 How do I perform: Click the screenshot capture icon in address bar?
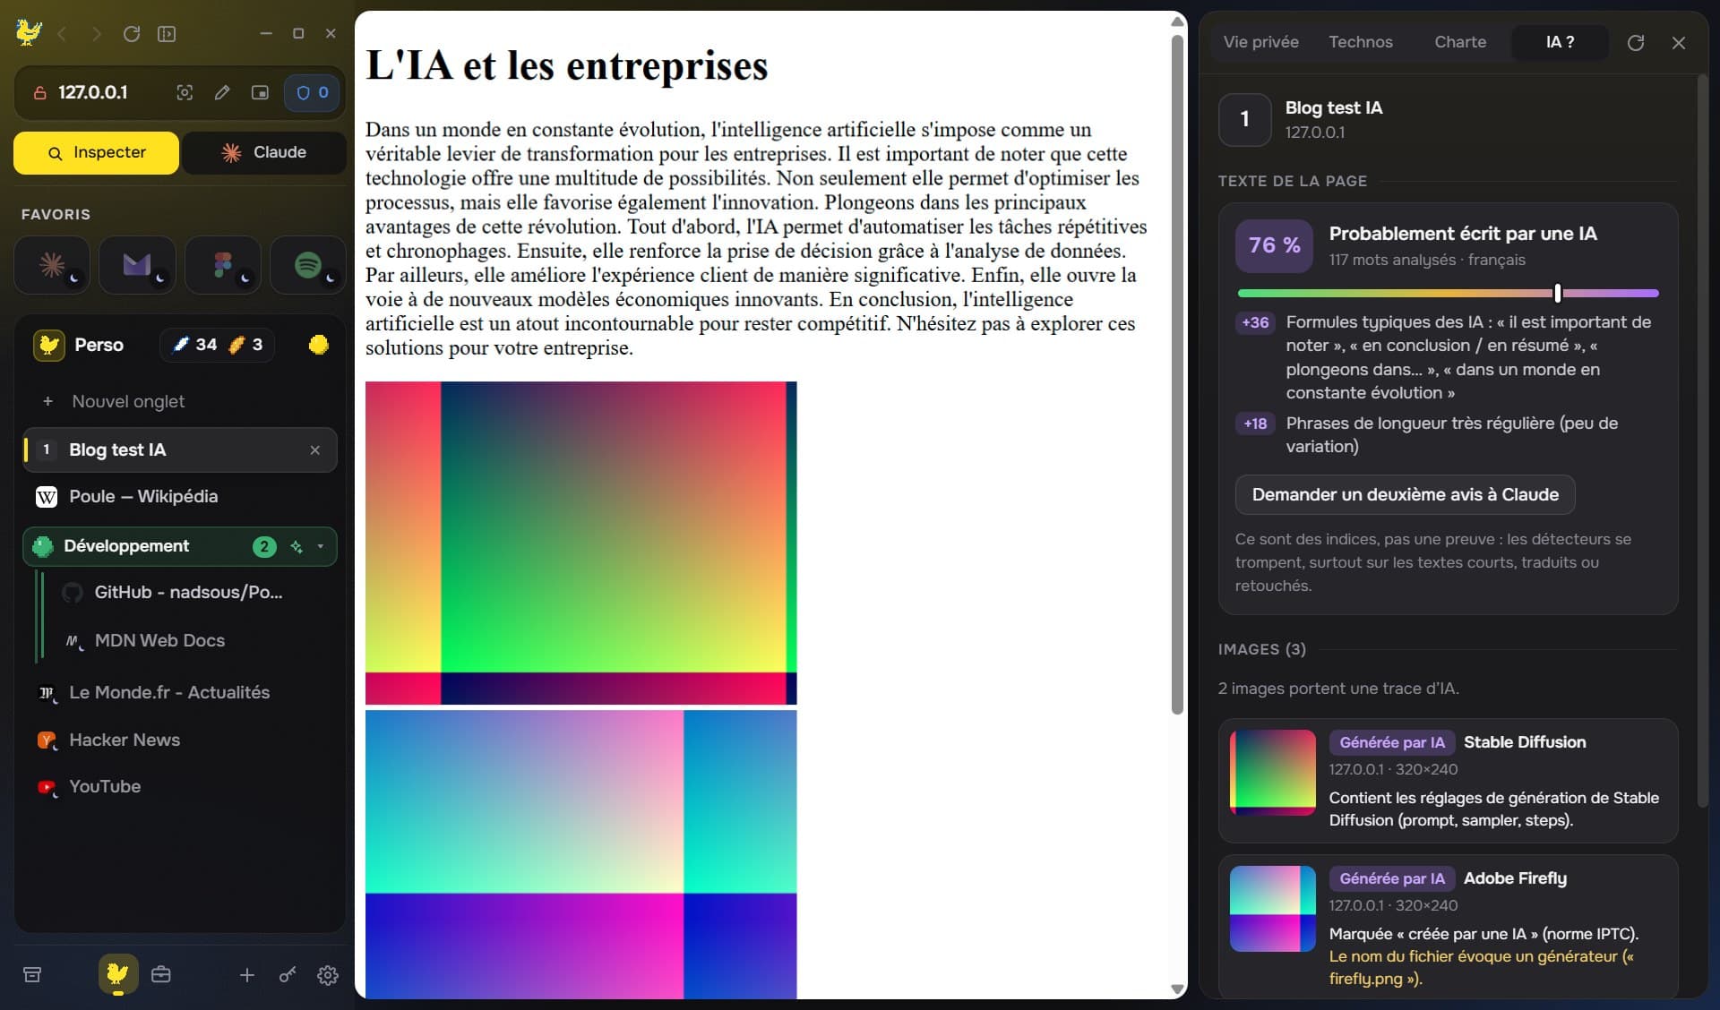click(x=185, y=92)
